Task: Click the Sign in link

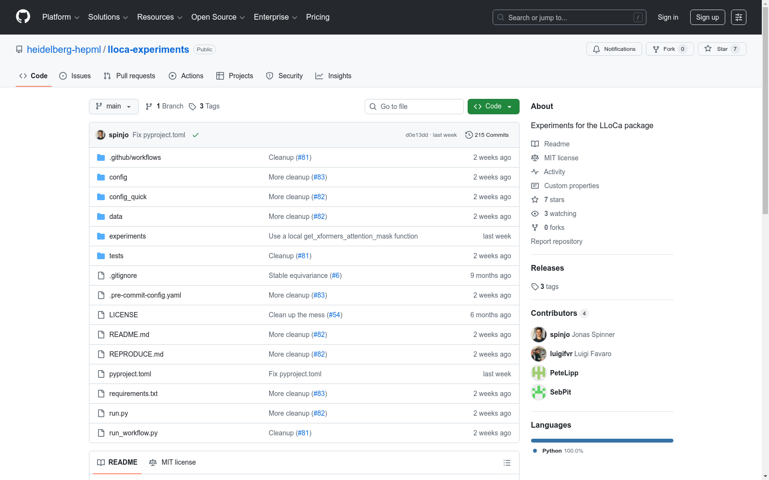Action: [668, 17]
